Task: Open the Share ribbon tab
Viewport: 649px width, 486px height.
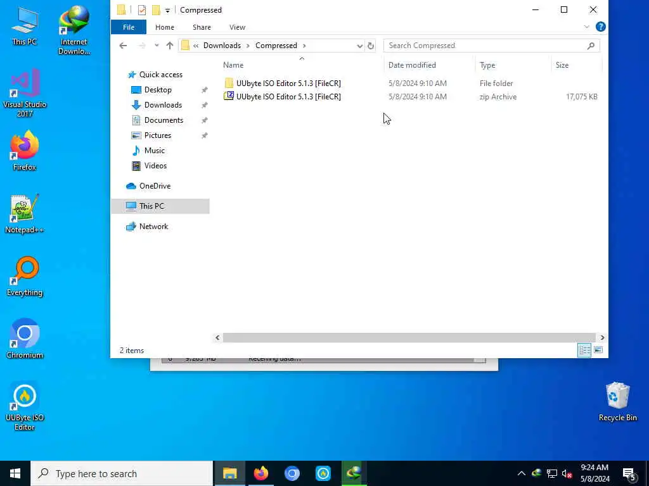Action: coord(202,27)
